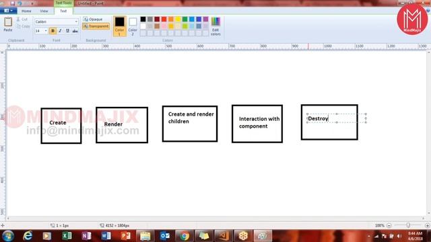Screen dimensions: 431x242
Task: Click the zoom slider handle
Action: 408,225
